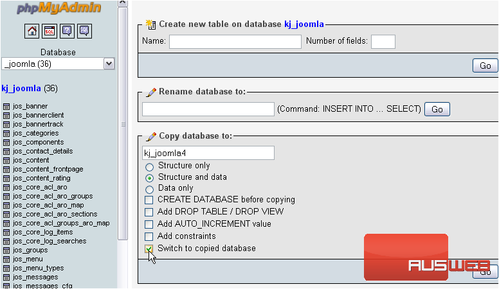Open the Database dropdown selector
This screenshot has height=289, width=499.
coord(109,64)
